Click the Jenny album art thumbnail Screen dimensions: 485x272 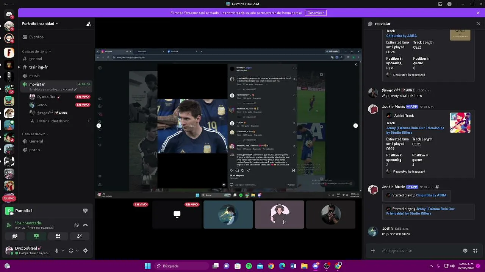pyautogui.click(x=460, y=123)
